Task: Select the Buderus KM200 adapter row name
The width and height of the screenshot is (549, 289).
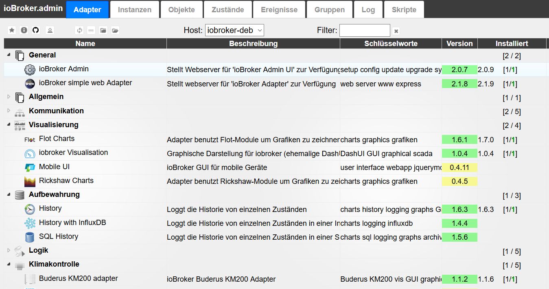Action: pyautogui.click(x=79, y=278)
